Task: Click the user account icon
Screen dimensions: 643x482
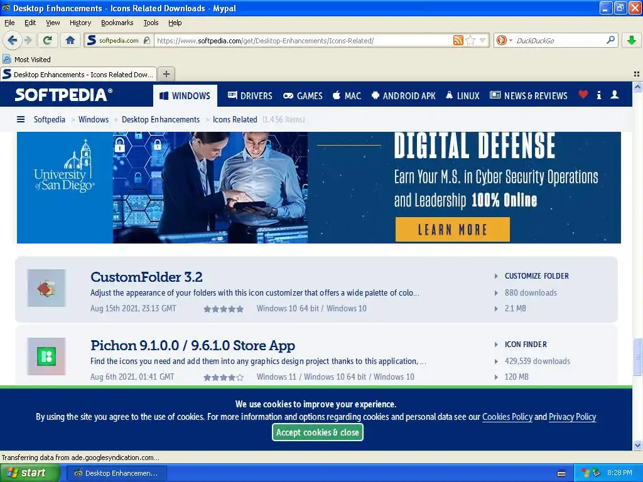Action: [x=614, y=95]
